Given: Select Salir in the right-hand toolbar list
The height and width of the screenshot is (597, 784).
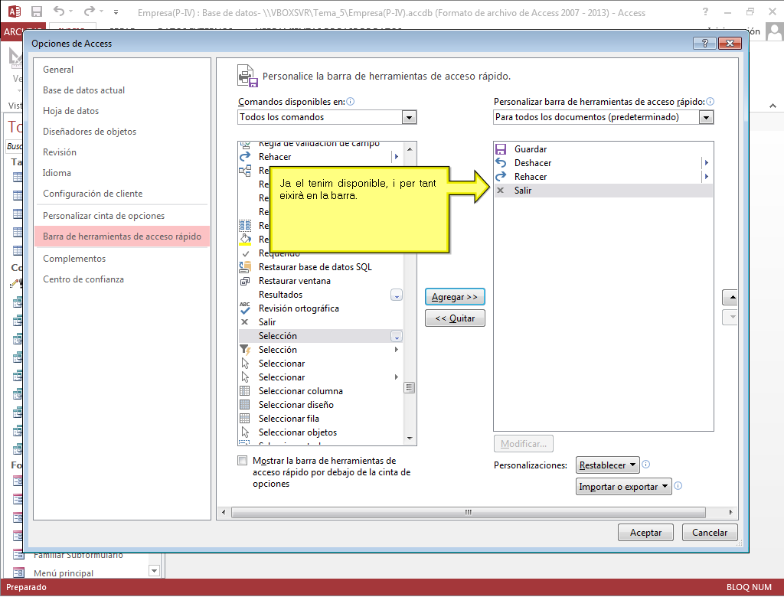Looking at the screenshot, I should (603, 191).
